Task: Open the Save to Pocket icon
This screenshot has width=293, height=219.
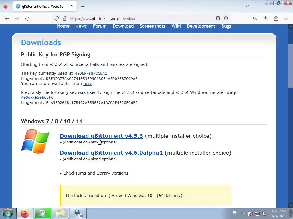Action: (x=255, y=18)
